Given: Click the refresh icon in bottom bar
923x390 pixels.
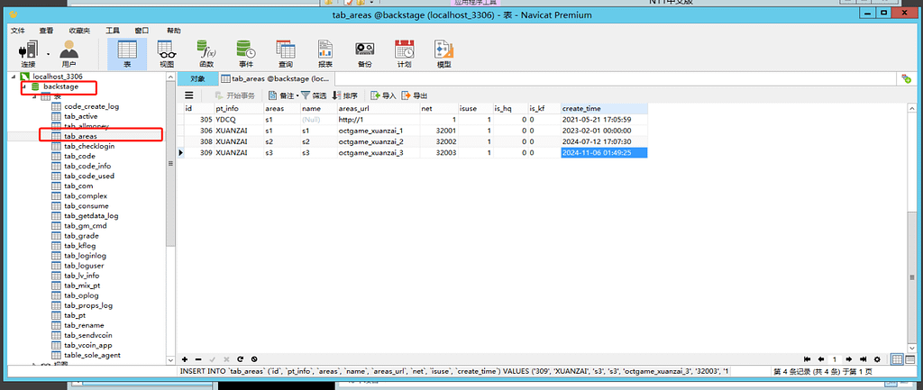Looking at the screenshot, I should click(240, 358).
